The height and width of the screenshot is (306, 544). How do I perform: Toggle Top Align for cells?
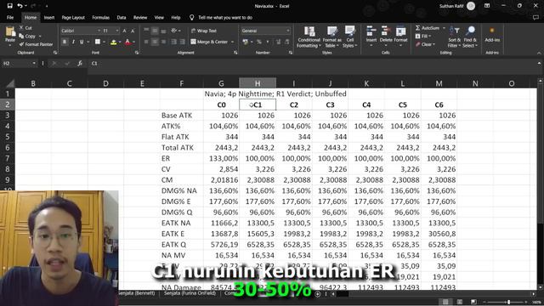click(x=146, y=31)
